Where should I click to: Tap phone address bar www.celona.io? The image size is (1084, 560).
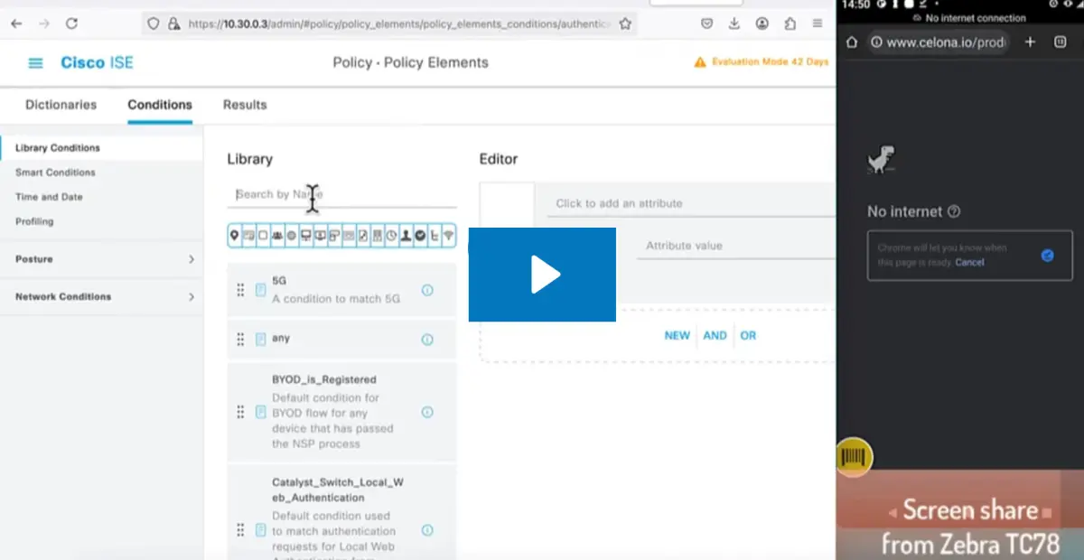click(x=939, y=42)
